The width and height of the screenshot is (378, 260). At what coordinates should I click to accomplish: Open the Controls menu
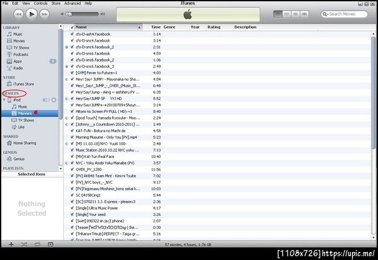point(40,3)
